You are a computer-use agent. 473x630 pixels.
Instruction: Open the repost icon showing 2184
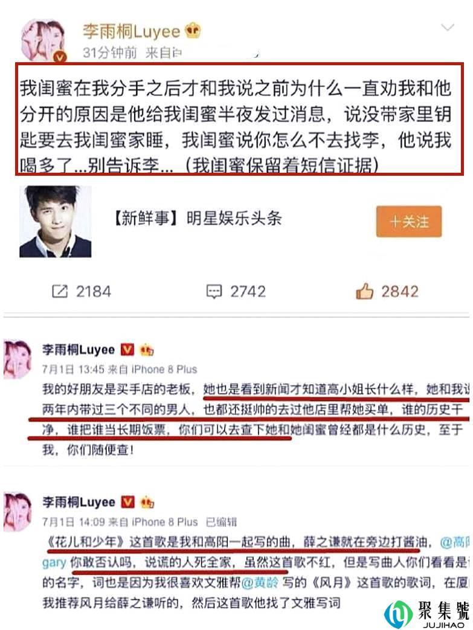60,291
